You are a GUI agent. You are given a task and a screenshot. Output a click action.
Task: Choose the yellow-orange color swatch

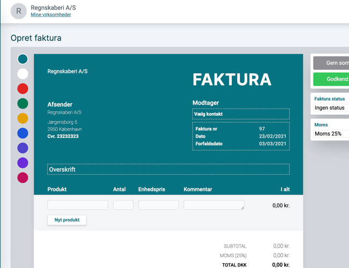coord(23,118)
